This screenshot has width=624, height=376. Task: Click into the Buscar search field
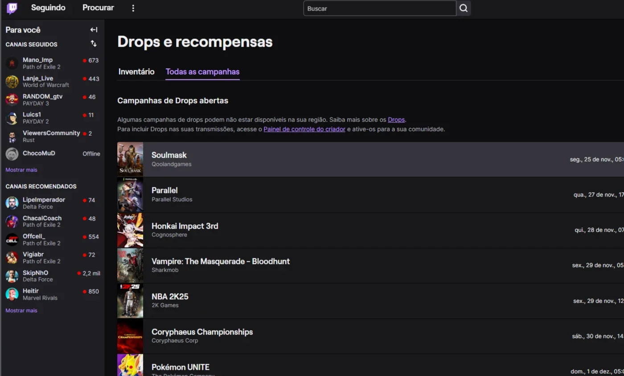point(379,8)
